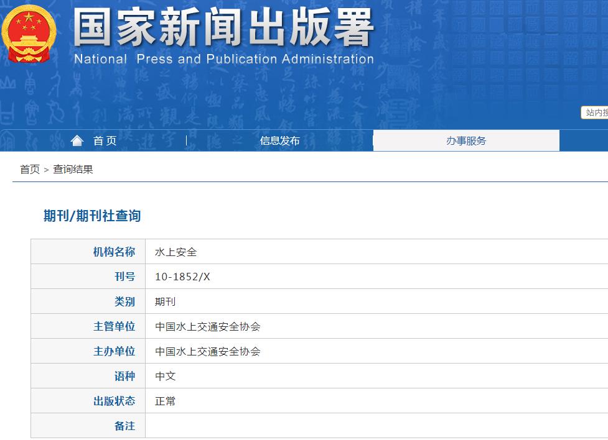Click the 期刊 value in 类别 row
Screen dimensions: 608x440
click(x=166, y=301)
